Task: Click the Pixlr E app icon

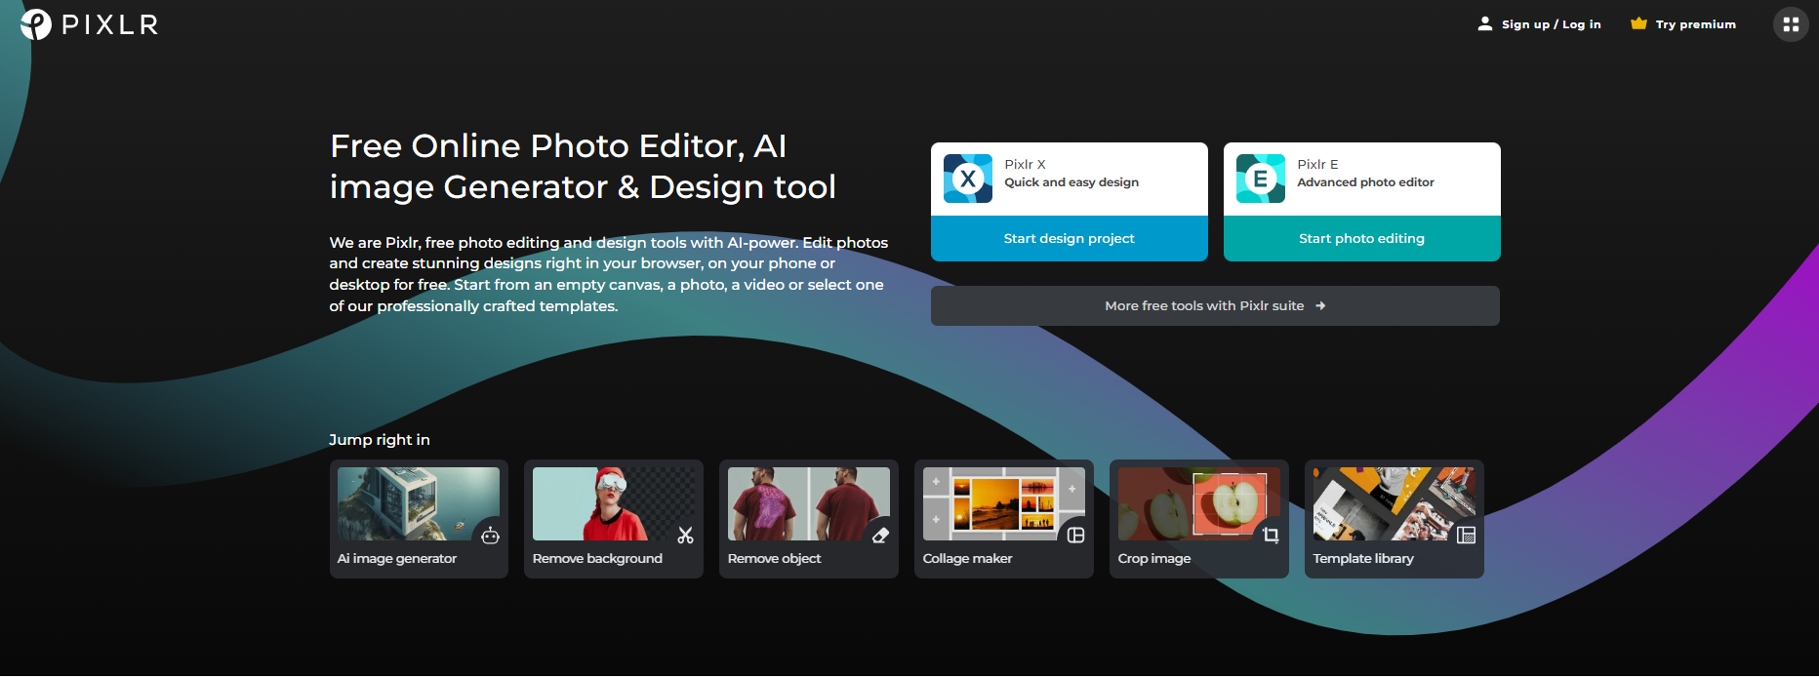Action: pyautogui.click(x=1261, y=179)
